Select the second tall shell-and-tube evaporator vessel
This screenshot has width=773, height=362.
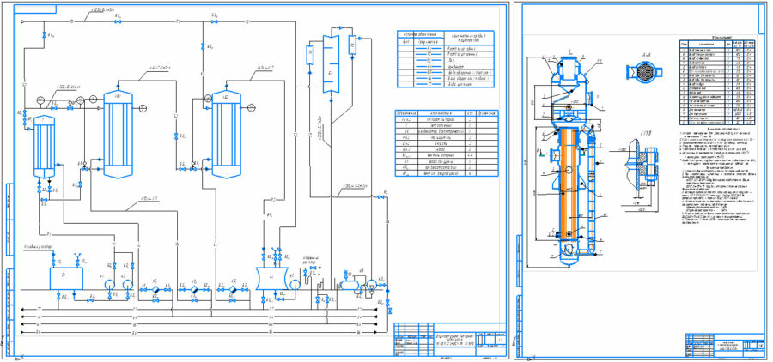click(226, 135)
